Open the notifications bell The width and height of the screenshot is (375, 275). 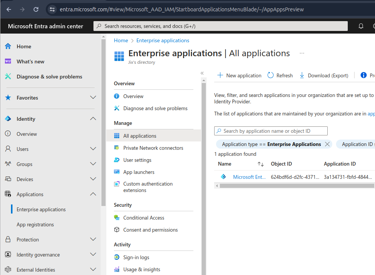(x=361, y=26)
